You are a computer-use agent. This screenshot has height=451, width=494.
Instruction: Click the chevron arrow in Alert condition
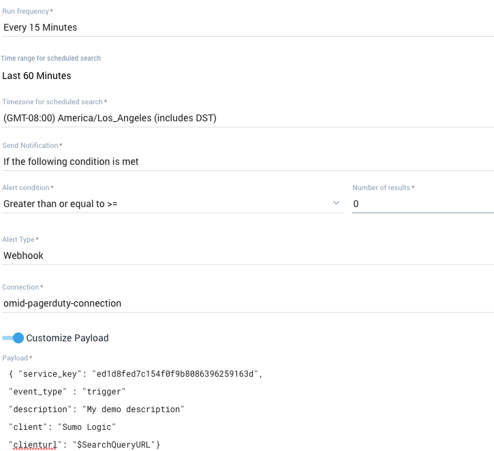point(336,203)
